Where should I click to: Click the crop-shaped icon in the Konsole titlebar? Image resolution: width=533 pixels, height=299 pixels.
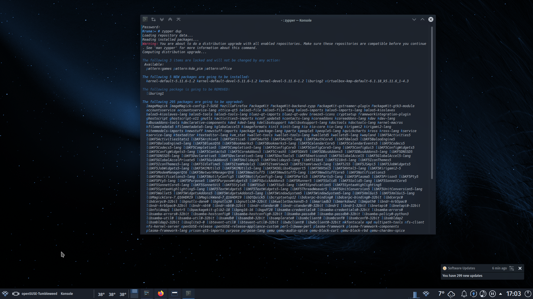(x=154, y=19)
